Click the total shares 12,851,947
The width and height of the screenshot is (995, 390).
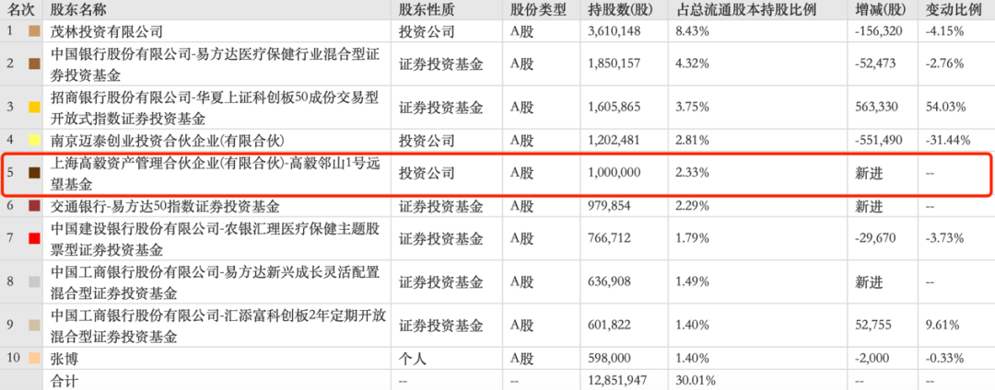(x=617, y=381)
